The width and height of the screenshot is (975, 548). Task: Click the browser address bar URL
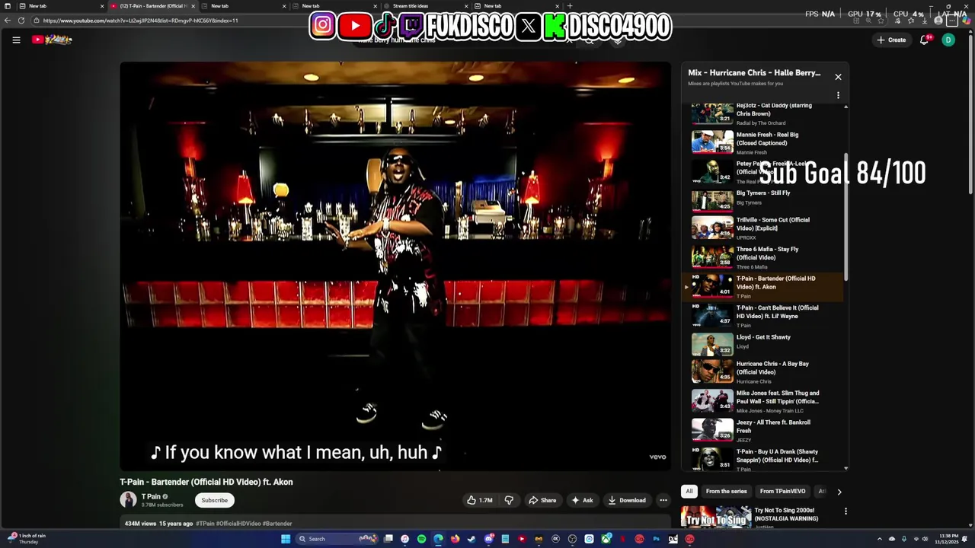(141, 21)
